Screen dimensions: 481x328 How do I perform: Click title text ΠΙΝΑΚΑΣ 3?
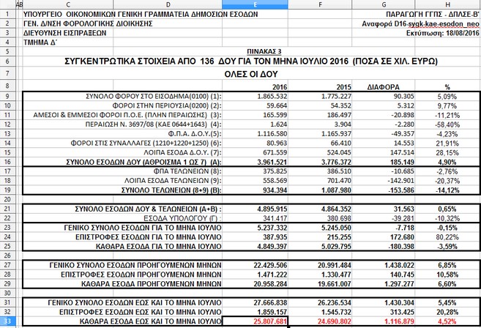pos(264,51)
